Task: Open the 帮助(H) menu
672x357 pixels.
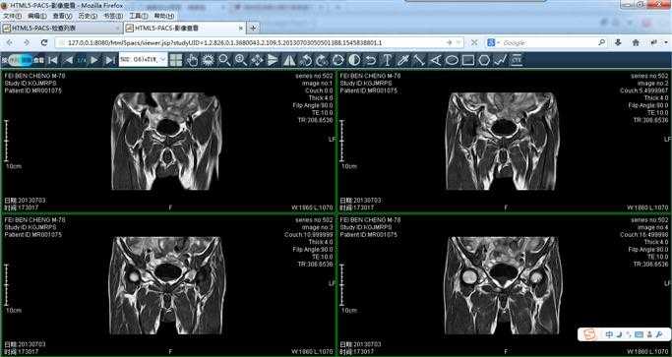Action: coord(163,16)
